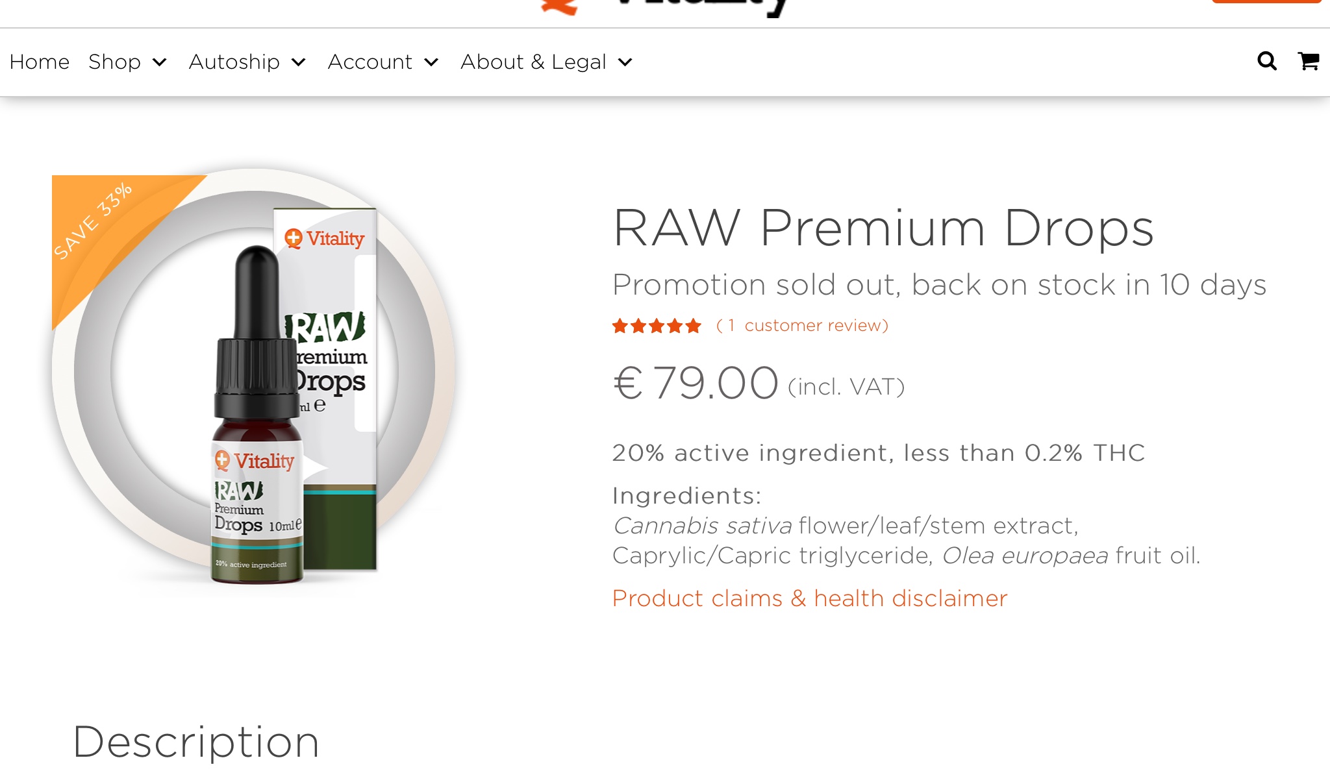Click the SAVE 33% corner ribbon
Viewport: 1330px width, 771px height.
(x=104, y=227)
